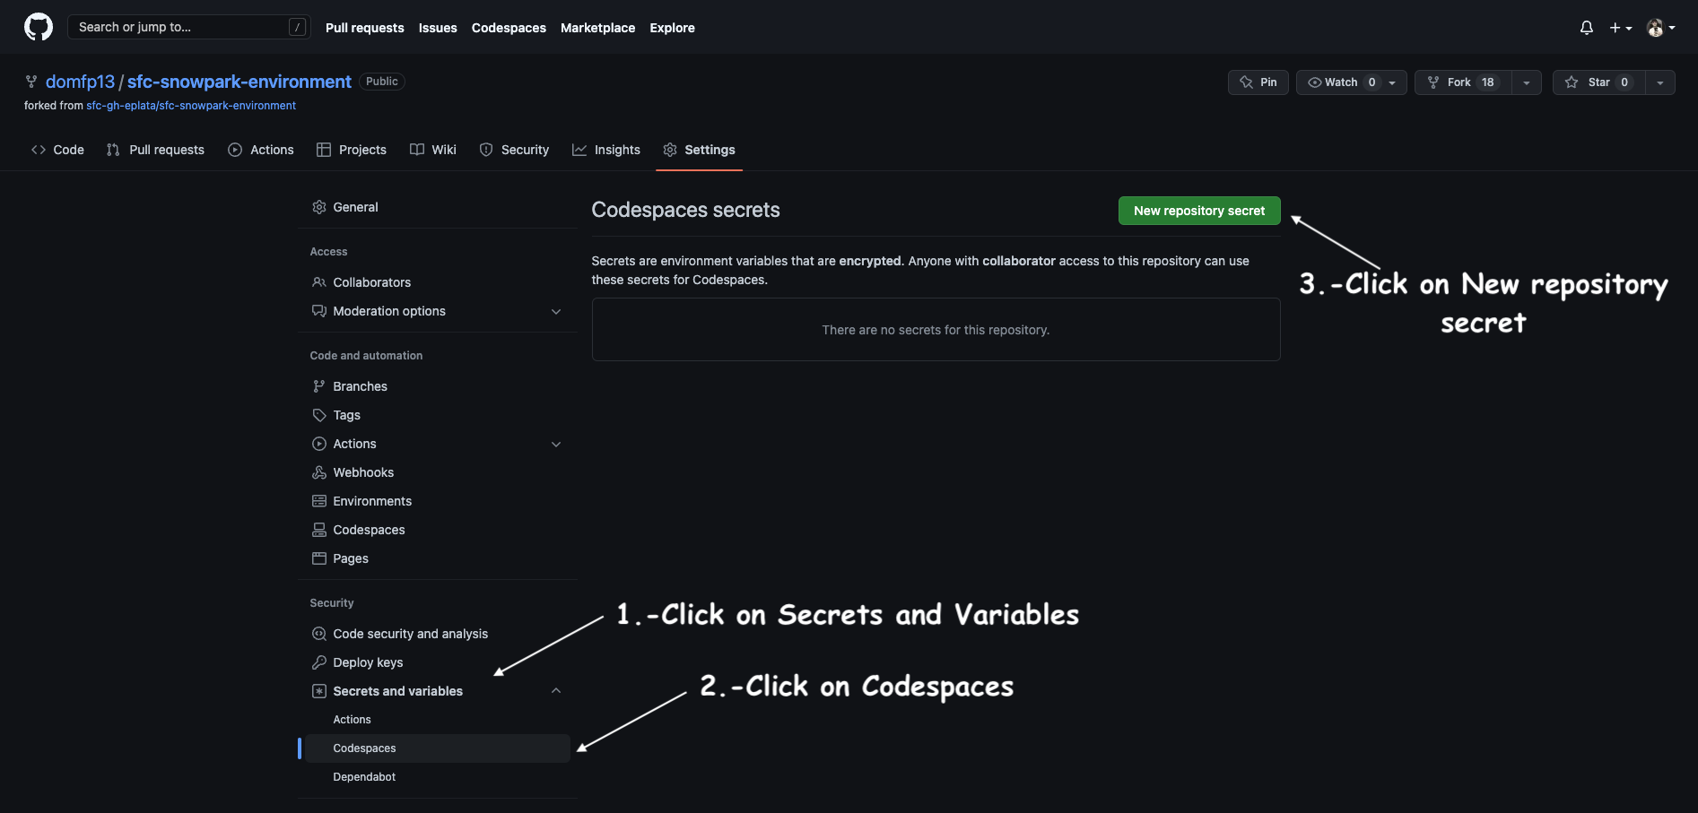The image size is (1698, 813).
Task: Click the Fork icon in header button
Action: (1433, 82)
